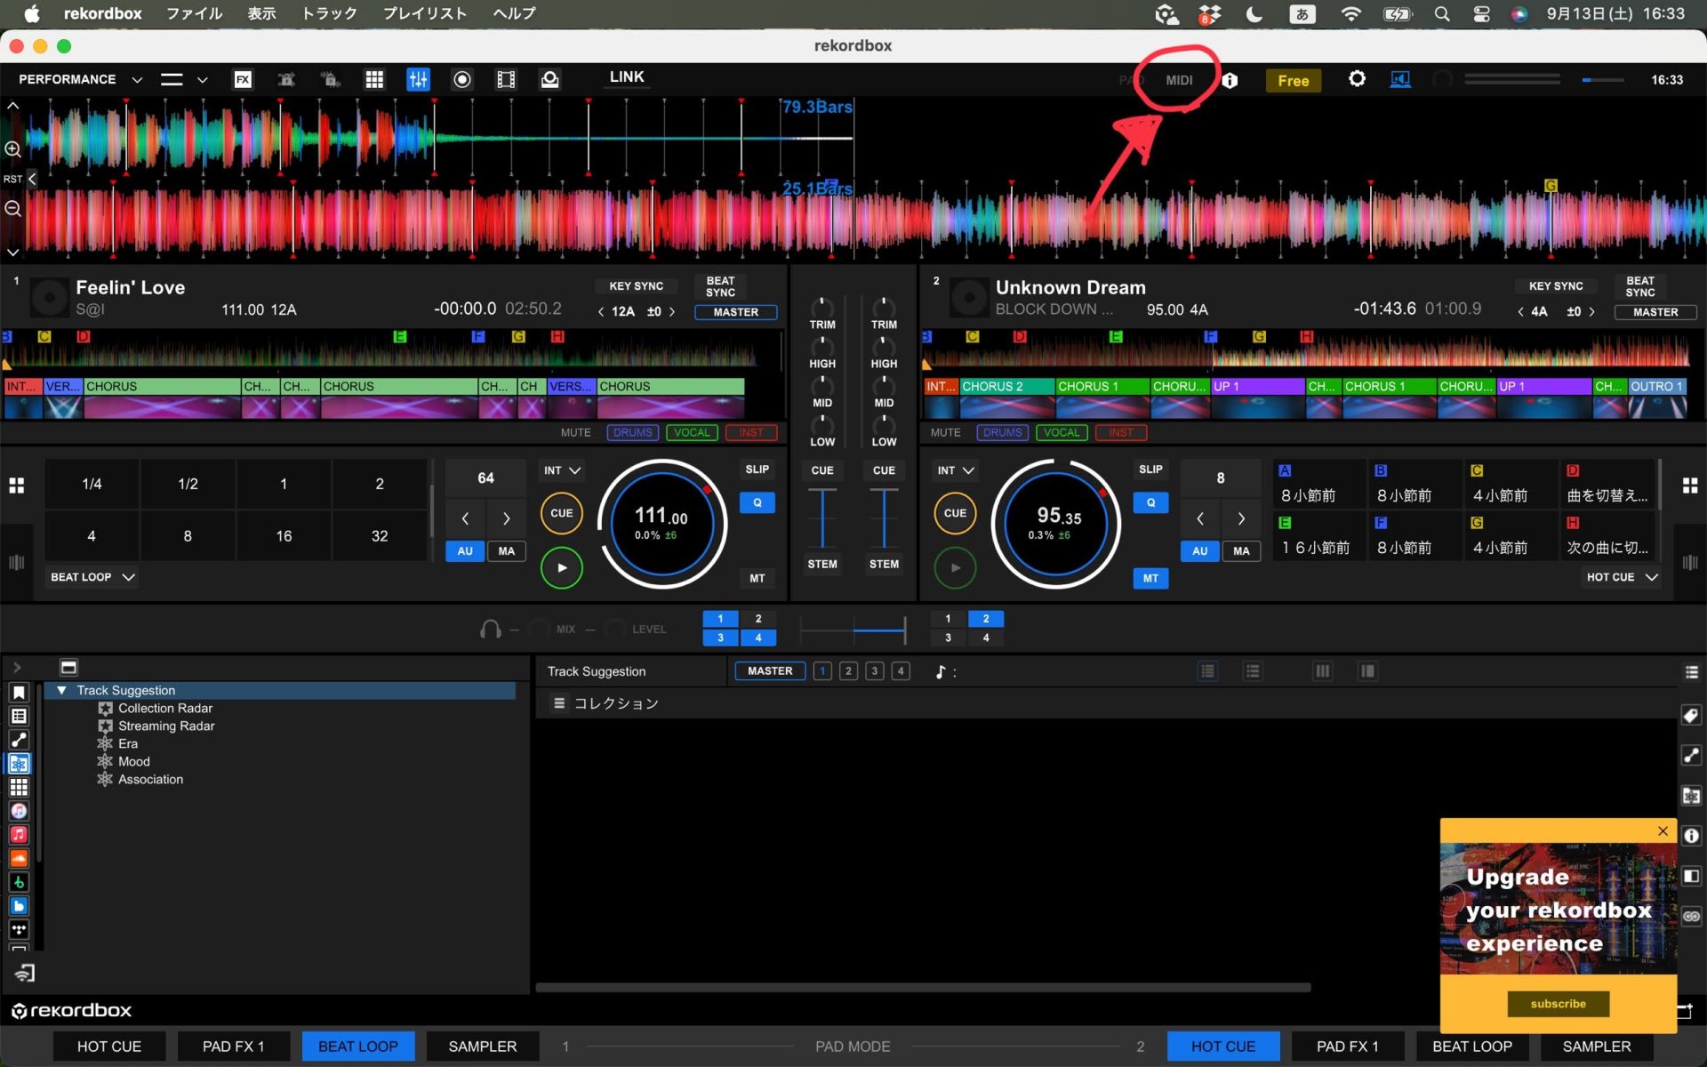
Task: Open the Collection bookmark sidebar icon
Action: click(19, 693)
